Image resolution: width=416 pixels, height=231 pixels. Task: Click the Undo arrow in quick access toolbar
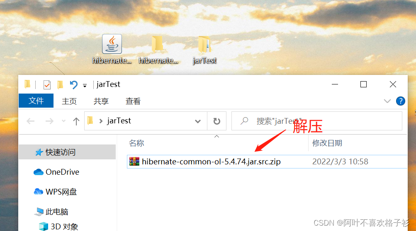point(73,84)
